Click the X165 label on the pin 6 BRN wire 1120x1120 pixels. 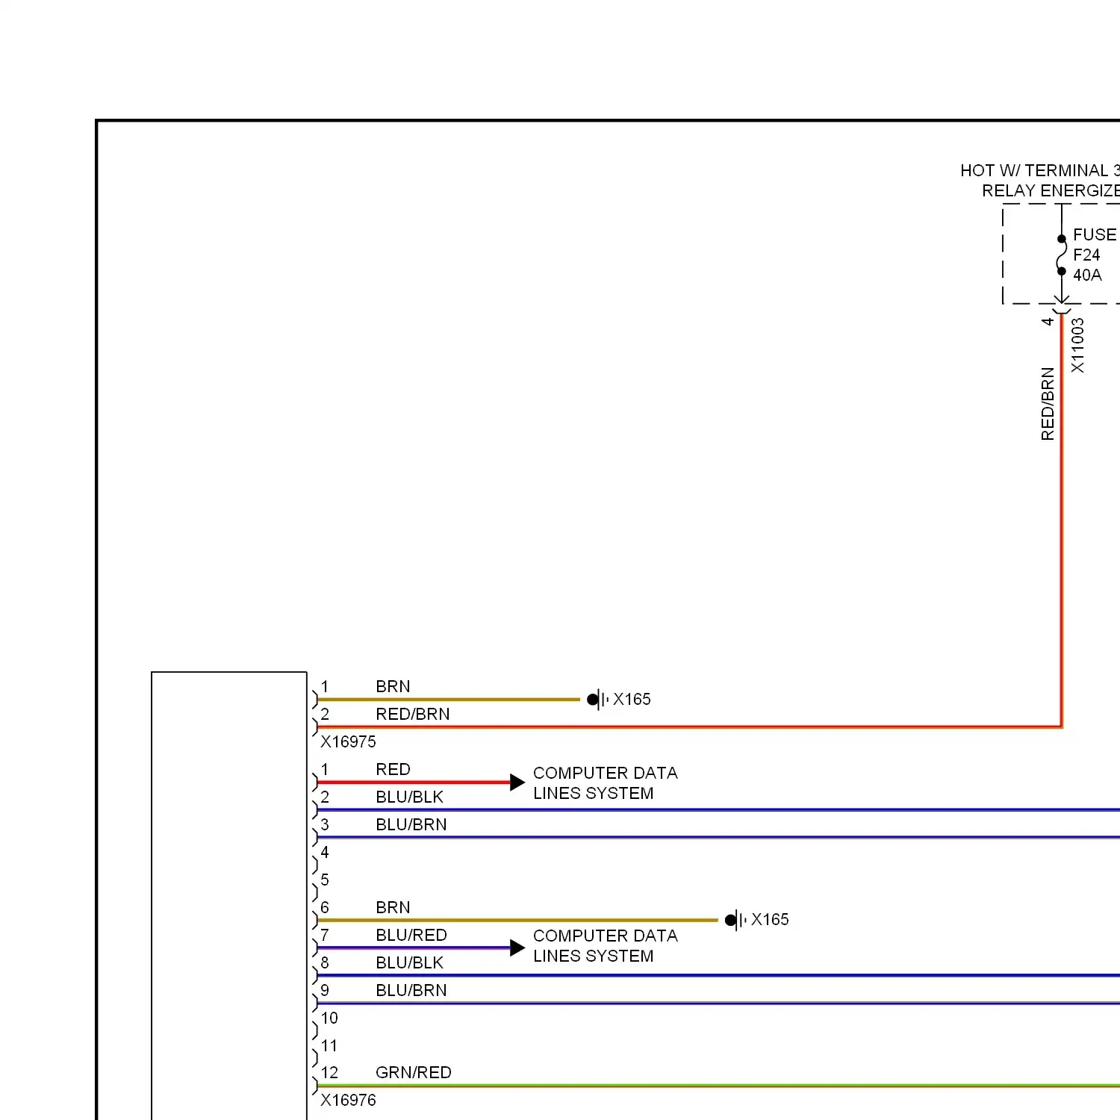pos(770,920)
